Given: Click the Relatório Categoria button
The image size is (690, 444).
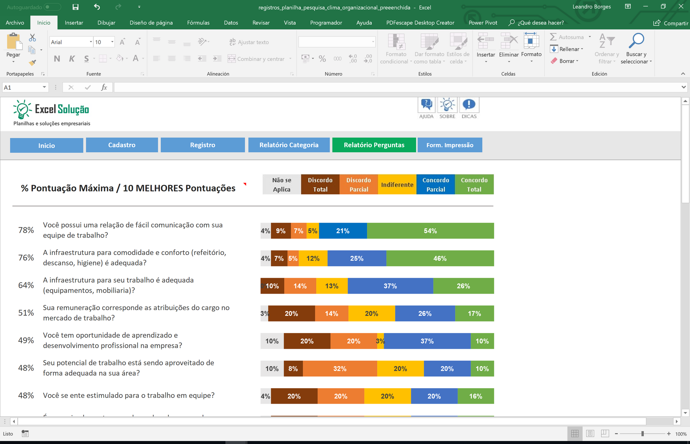Looking at the screenshot, I should 289,145.
